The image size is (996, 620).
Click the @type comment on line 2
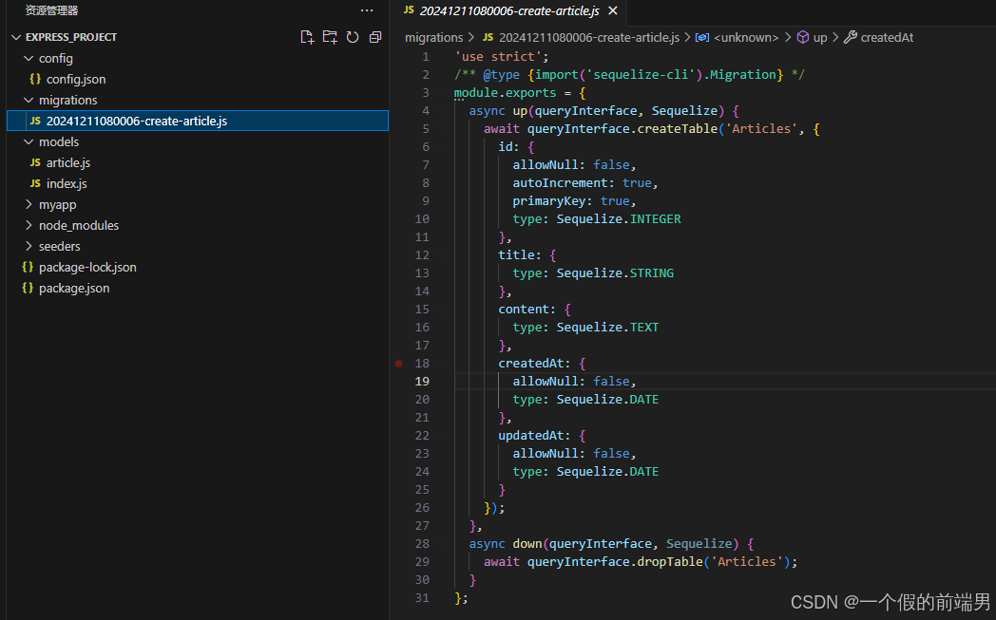[x=501, y=75]
